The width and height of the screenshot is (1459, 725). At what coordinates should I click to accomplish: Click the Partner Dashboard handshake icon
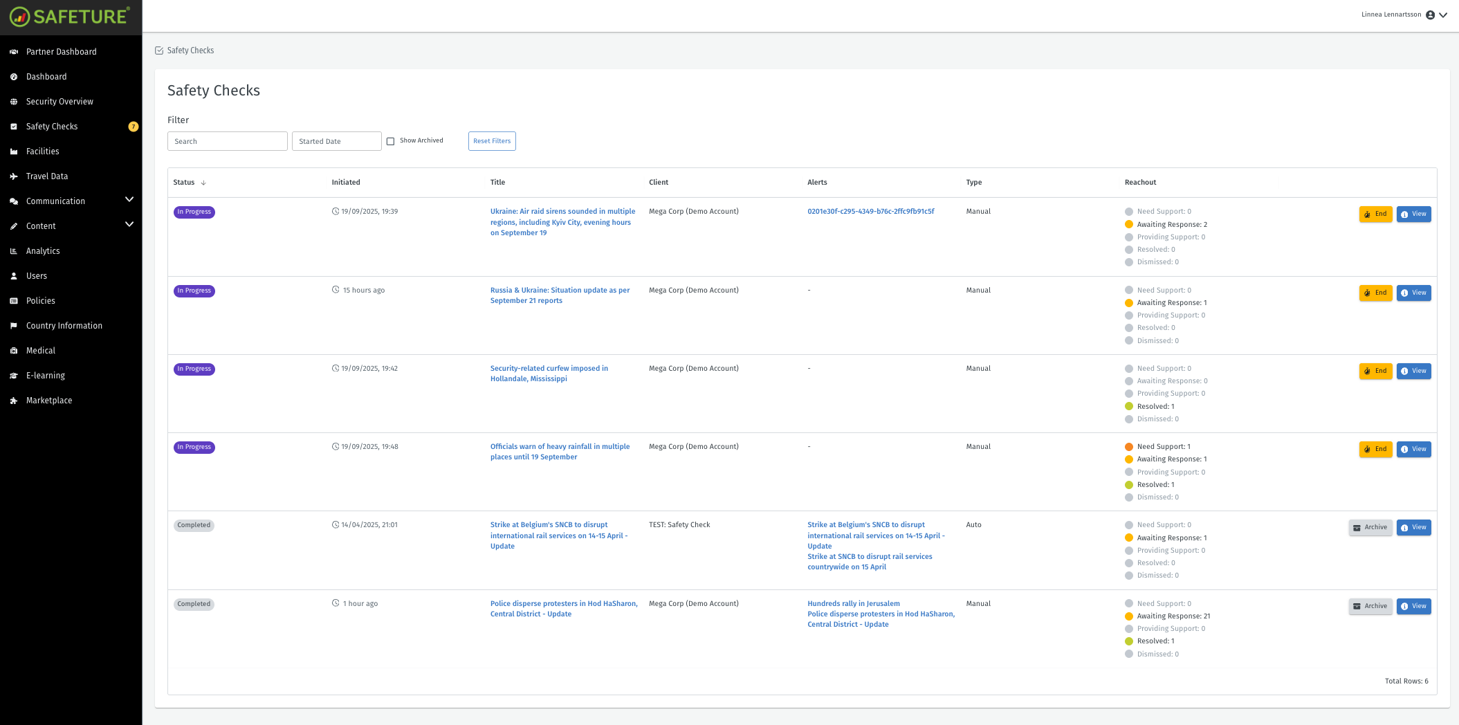pos(14,52)
